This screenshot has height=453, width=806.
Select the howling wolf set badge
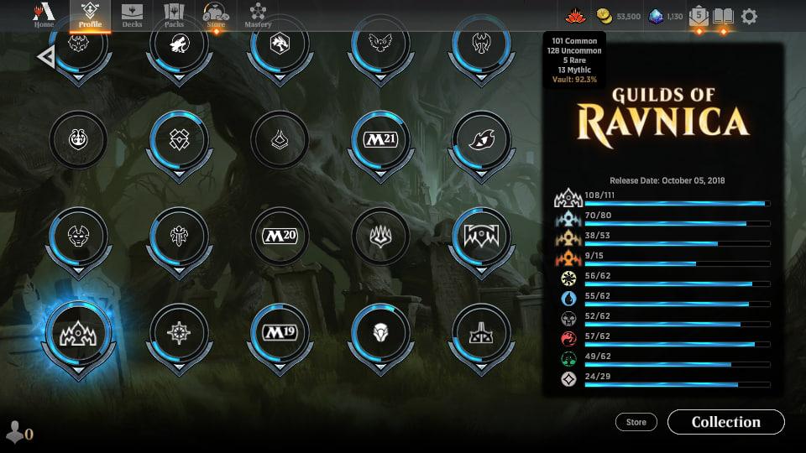coord(179,44)
